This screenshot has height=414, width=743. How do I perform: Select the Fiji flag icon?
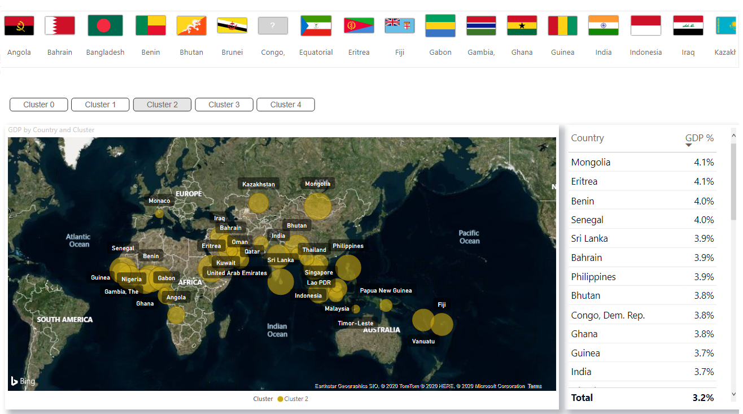(x=400, y=26)
